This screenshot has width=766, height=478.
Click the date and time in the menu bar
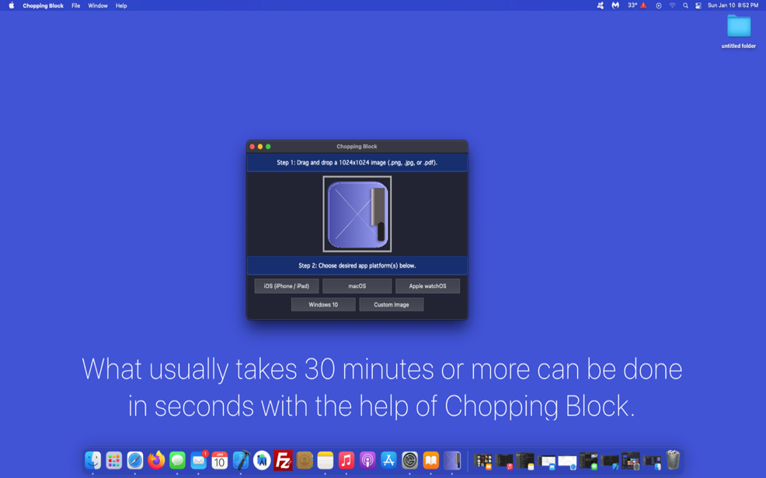tap(733, 5)
